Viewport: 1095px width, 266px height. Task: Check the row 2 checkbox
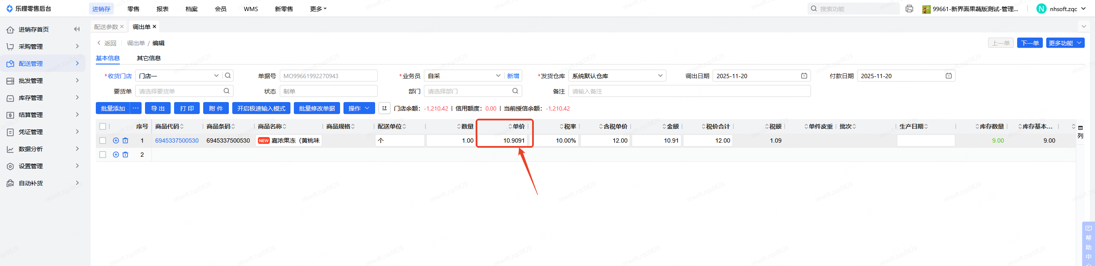(x=103, y=155)
